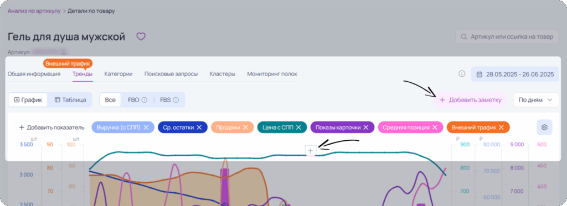Viewport: 567px width, 206px height.
Task: Click the plus note marker on chart
Action: (311, 151)
